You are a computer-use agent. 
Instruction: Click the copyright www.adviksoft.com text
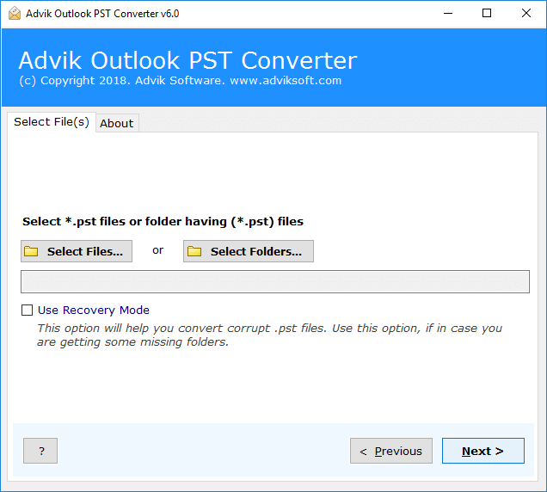pos(181,81)
